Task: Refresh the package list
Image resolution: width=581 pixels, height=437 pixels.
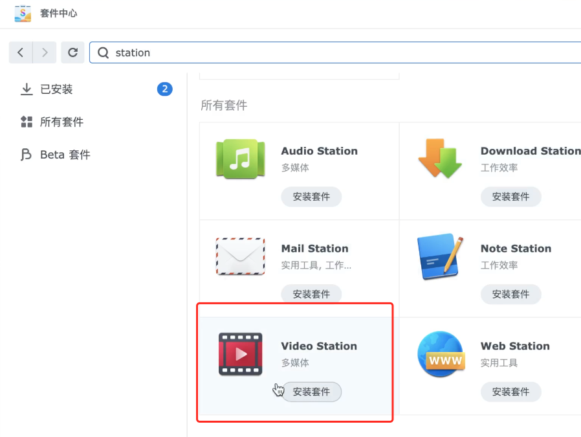Action: pyautogui.click(x=72, y=52)
